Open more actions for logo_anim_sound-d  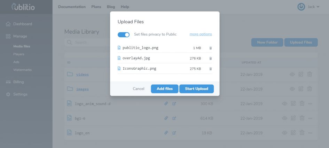coord(310,104)
